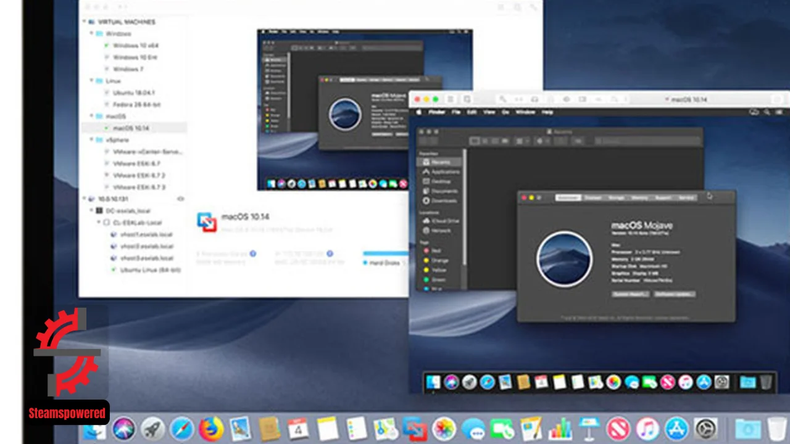Select Applications in guest Finder sidebar

click(x=441, y=171)
